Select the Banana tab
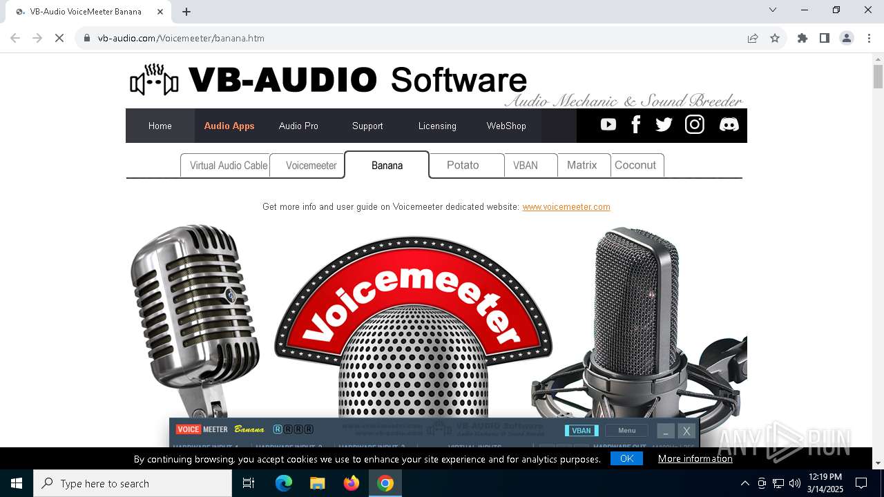Viewport: 884px width, 497px height. click(387, 165)
